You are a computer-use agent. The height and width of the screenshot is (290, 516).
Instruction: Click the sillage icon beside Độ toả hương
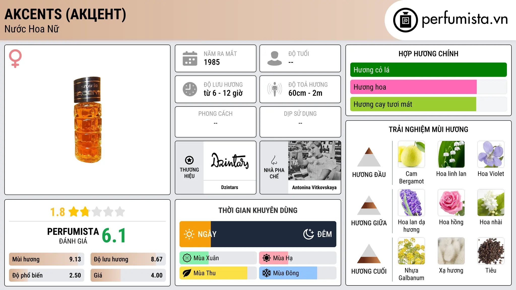pos(275,89)
